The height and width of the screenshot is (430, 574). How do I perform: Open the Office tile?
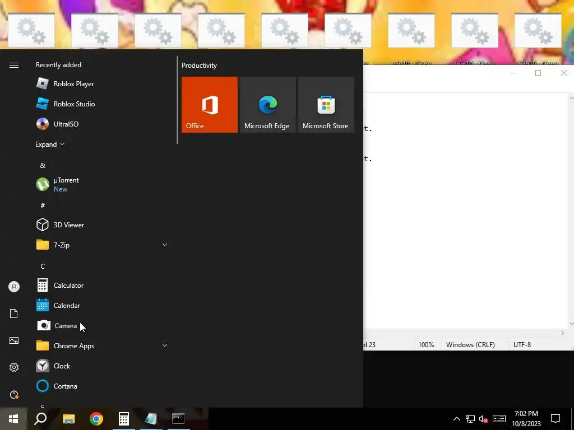click(x=210, y=105)
